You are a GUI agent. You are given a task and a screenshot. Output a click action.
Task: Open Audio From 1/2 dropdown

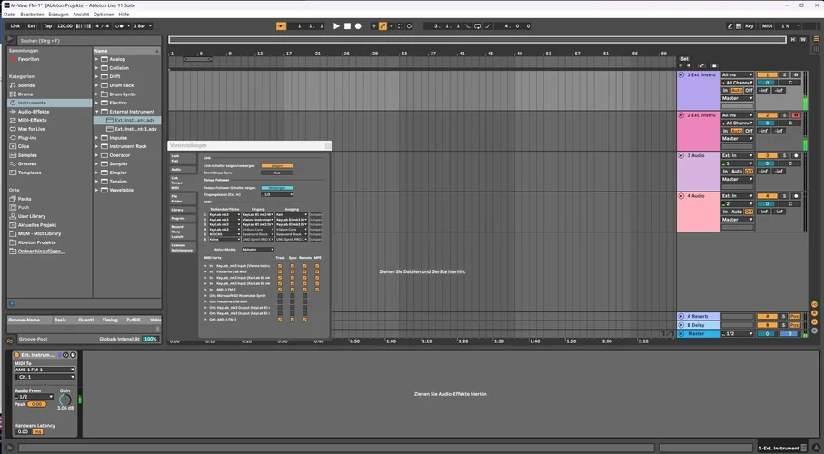[x=35, y=397]
